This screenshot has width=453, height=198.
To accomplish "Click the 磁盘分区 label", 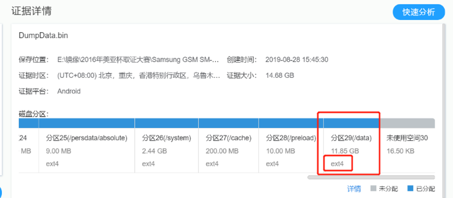I will pos(34,114).
